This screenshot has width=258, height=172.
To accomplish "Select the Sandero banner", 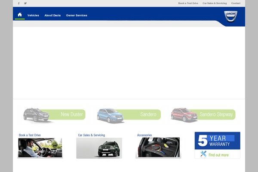I will click(x=129, y=115).
